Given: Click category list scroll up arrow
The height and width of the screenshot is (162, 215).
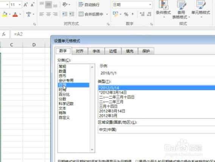Looking at the screenshot, I should pyautogui.click(x=92, y=67).
